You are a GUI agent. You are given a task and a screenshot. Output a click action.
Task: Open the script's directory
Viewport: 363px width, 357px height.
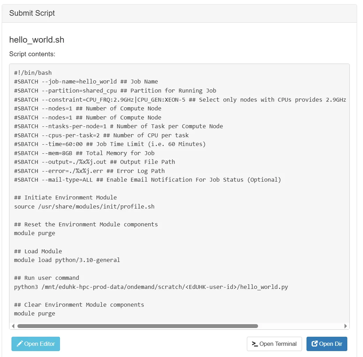pyautogui.click(x=327, y=344)
